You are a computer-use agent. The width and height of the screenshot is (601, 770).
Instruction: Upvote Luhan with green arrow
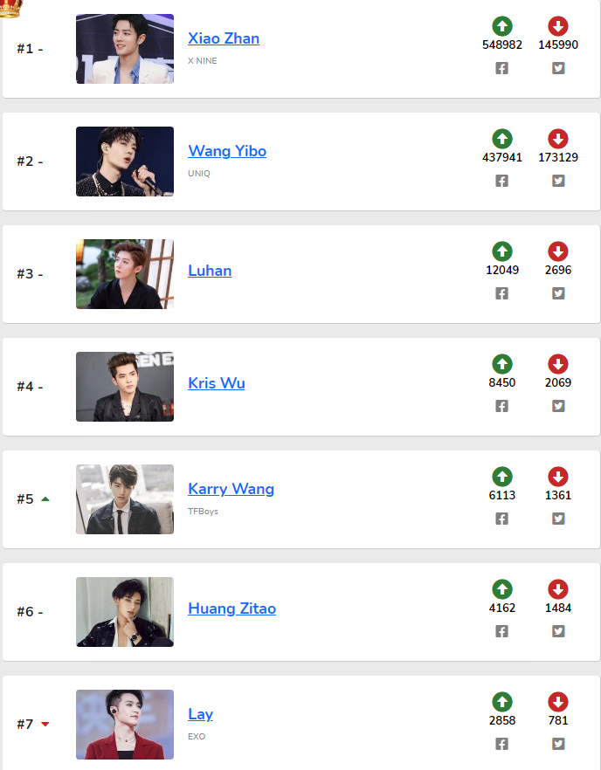pyautogui.click(x=502, y=251)
